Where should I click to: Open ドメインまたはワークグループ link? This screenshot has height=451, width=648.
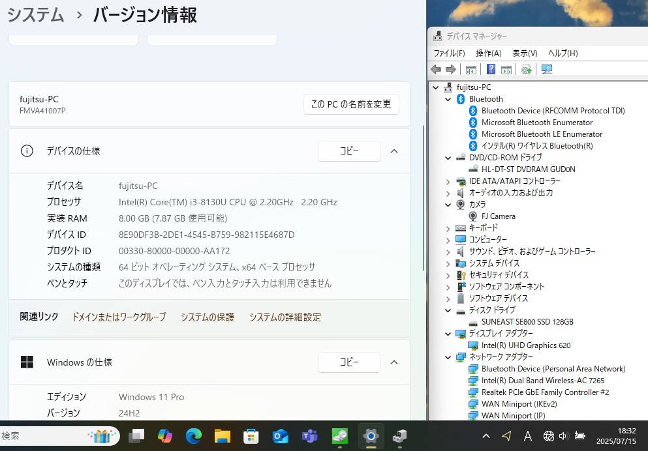pyautogui.click(x=119, y=317)
